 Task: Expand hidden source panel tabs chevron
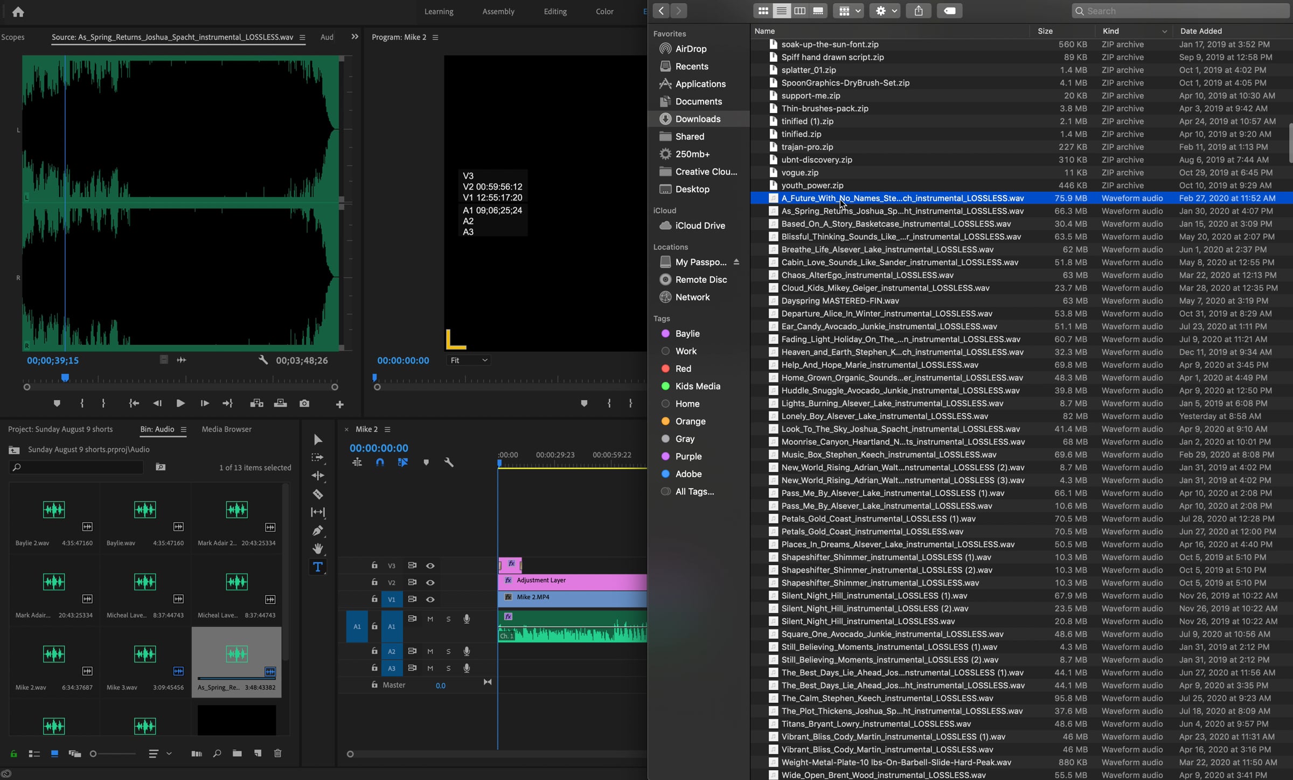click(354, 37)
